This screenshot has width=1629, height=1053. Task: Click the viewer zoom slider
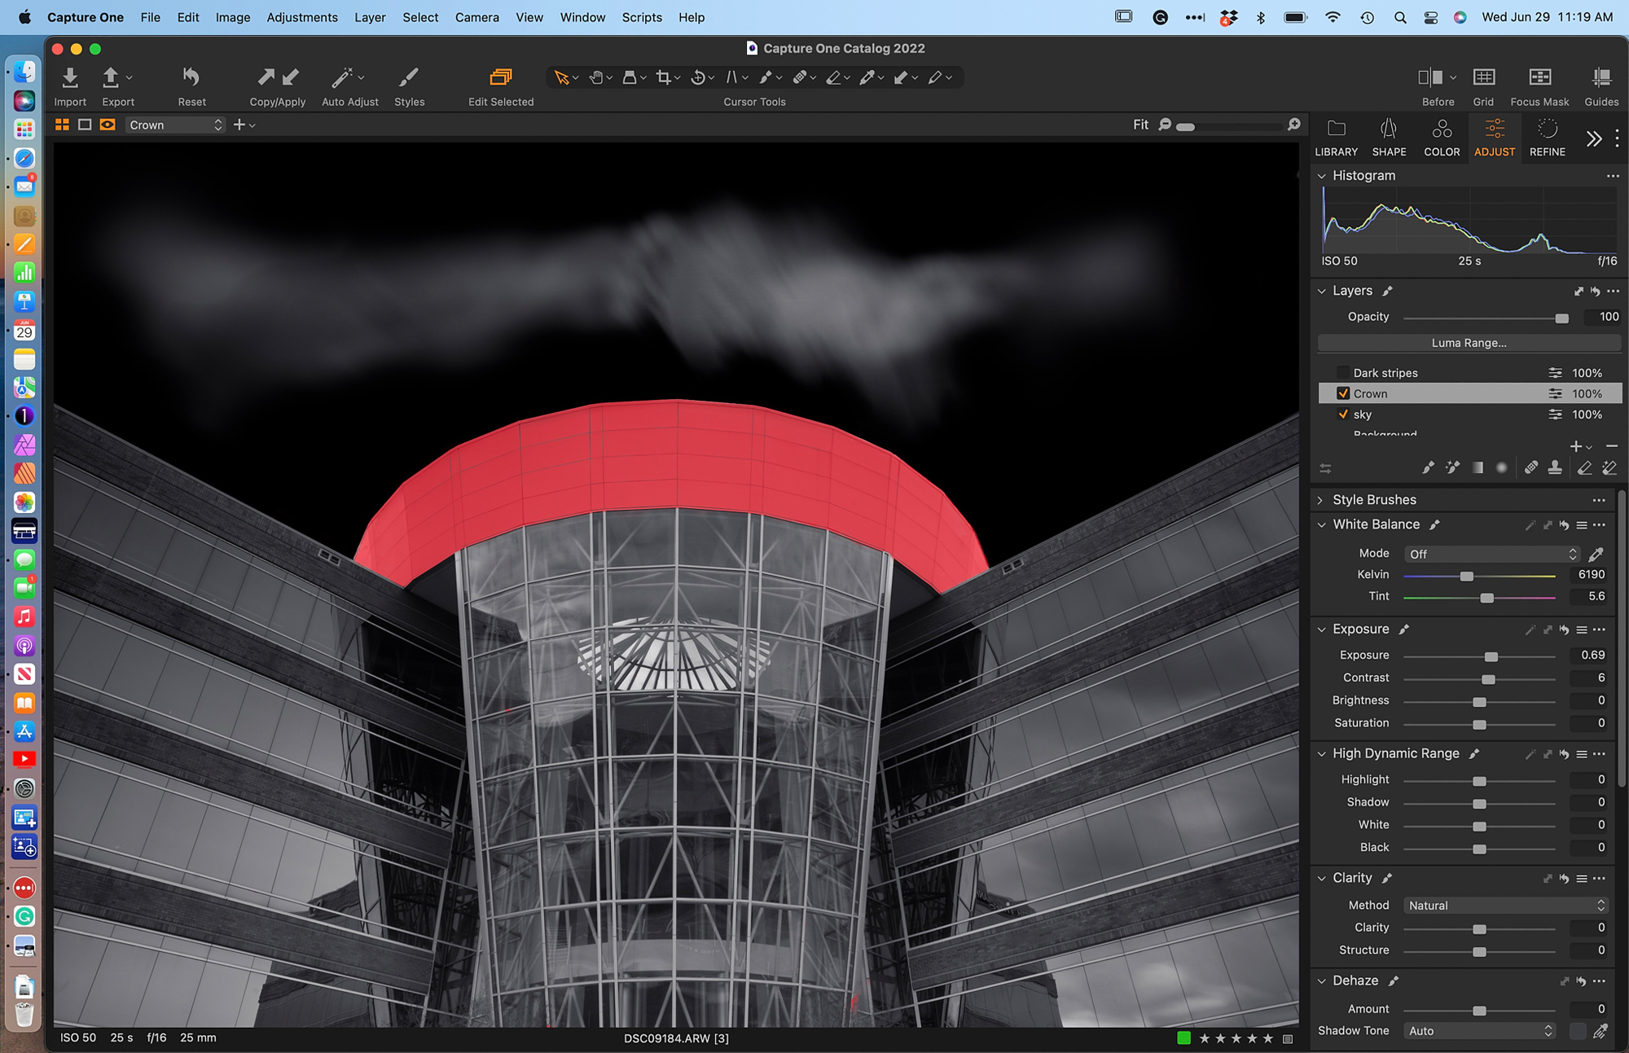[1229, 126]
